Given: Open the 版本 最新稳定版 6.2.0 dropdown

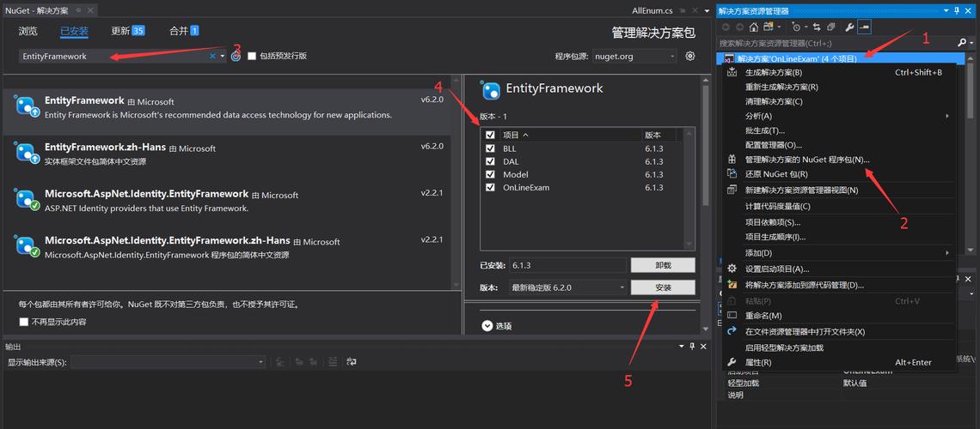Looking at the screenshot, I should point(568,287).
